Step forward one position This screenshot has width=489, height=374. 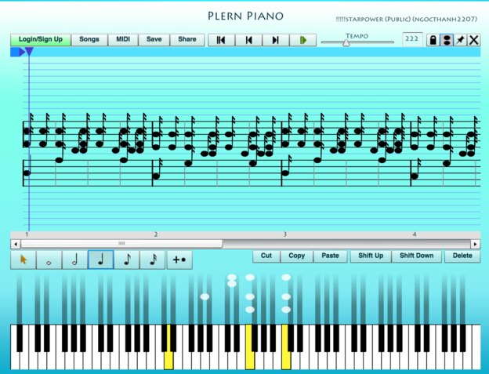tap(275, 40)
